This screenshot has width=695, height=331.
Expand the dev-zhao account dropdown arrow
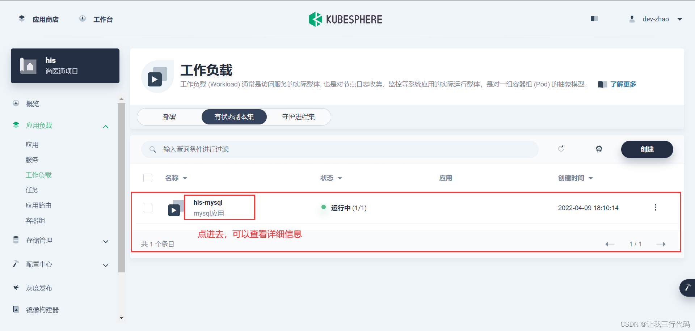pyautogui.click(x=680, y=20)
